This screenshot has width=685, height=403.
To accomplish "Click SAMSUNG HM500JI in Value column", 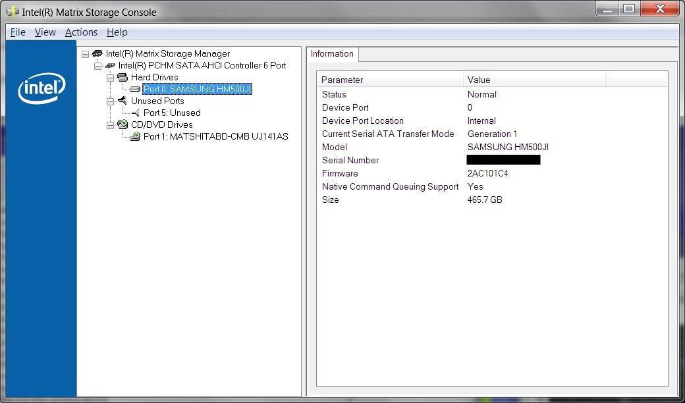I will click(508, 147).
